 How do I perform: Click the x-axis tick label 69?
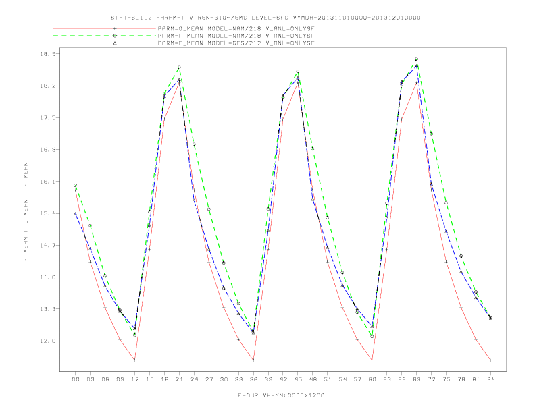tap(417, 379)
